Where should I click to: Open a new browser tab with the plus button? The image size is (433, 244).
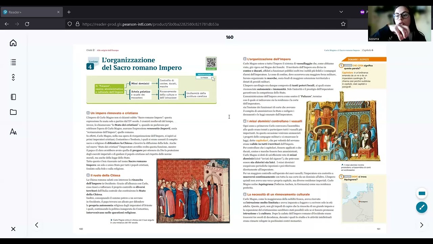(x=69, y=12)
